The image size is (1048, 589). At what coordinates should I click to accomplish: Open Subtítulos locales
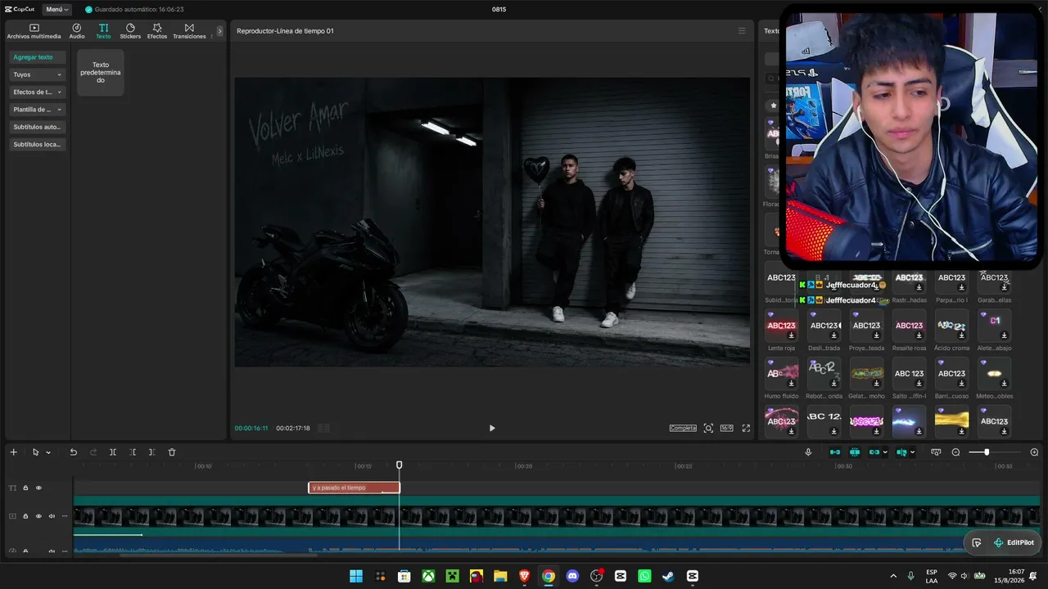(38, 144)
